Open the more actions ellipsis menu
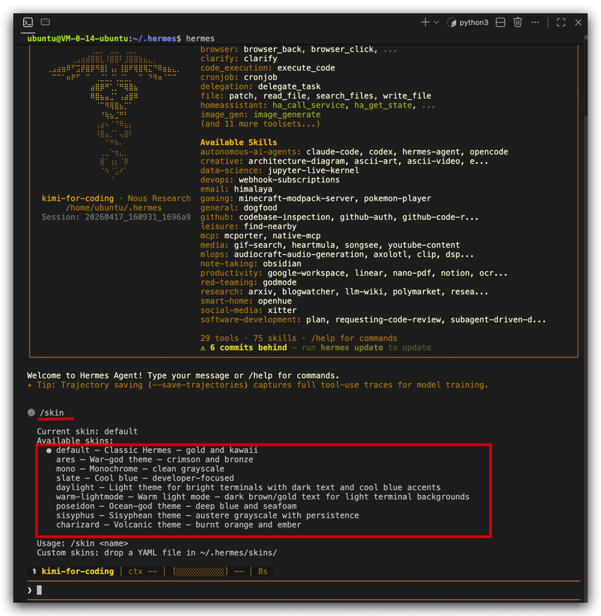The width and height of the screenshot is (601, 616). [535, 22]
